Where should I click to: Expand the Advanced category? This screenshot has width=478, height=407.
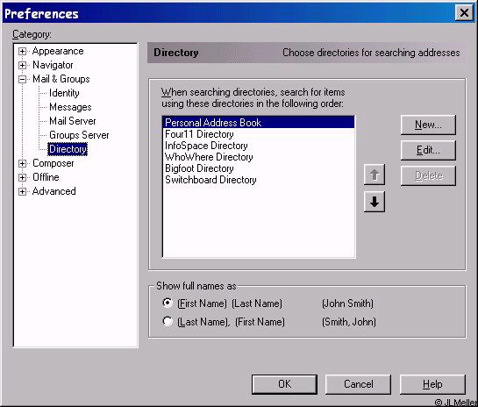tap(22, 191)
